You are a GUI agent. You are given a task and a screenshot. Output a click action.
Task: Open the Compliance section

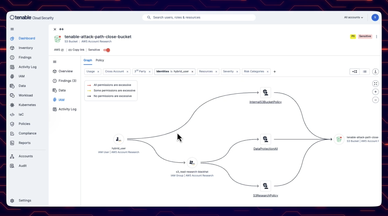23,133
